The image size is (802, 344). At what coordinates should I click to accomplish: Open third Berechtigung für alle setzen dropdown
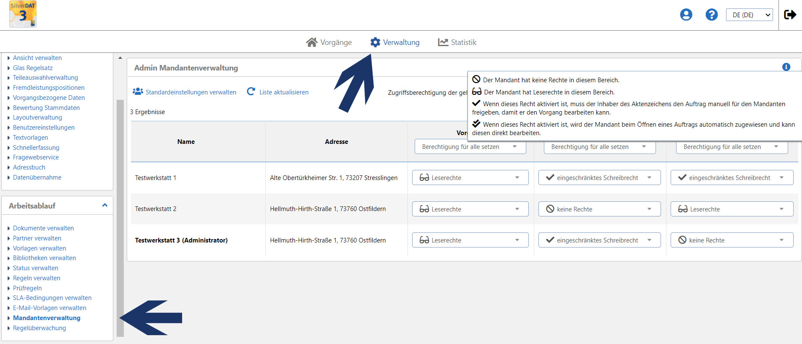coord(732,147)
